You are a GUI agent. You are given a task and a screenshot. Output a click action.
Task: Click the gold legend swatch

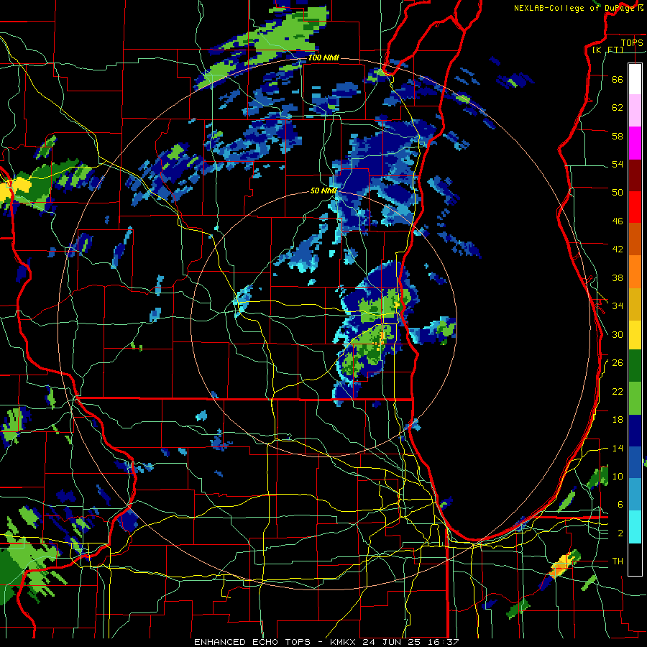(x=635, y=304)
